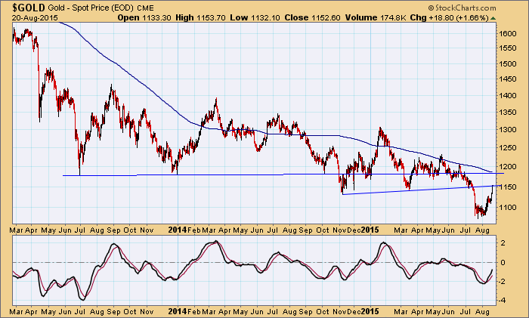Select the 20-Aug-2015 date label
The image size is (529, 318).
point(26,17)
